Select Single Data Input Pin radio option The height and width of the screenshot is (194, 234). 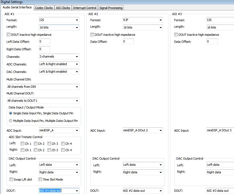[11, 113]
